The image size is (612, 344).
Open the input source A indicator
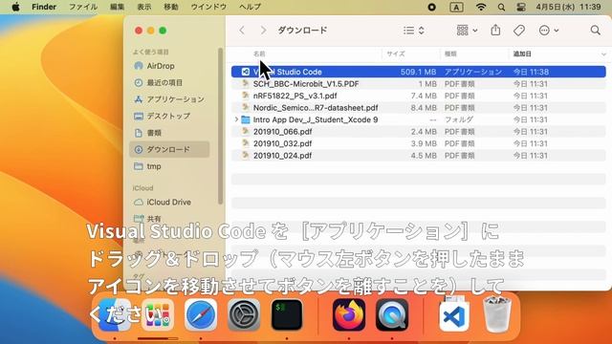456,7
